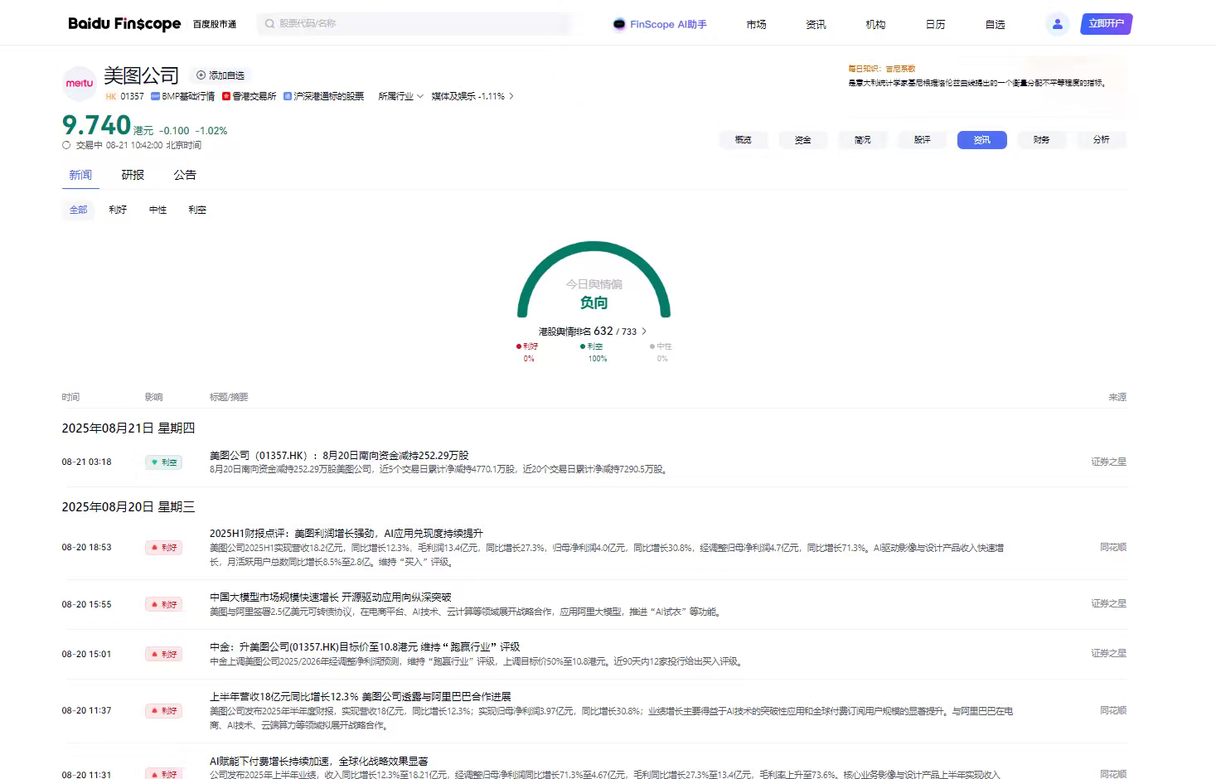This screenshot has width=1216, height=779.
Task: Click the 利好 badge on 08-20 11:37 row
Action: pyautogui.click(x=163, y=711)
